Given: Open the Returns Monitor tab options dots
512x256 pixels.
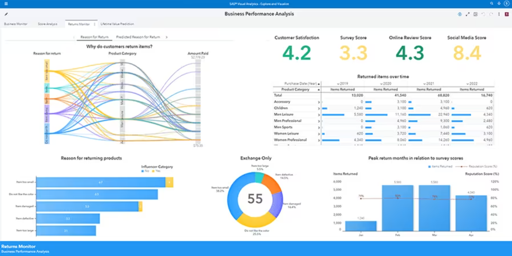Looking at the screenshot, I should (x=95, y=24).
